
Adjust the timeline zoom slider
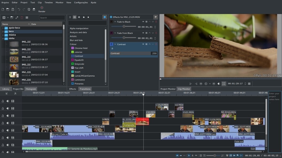point(215,156)
